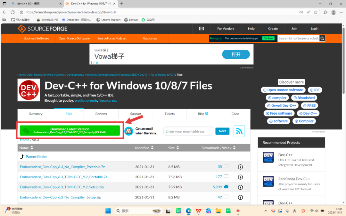Sort file list by Name
The width and height of the screenshot is (346, 216).
(x=26, y=148)
